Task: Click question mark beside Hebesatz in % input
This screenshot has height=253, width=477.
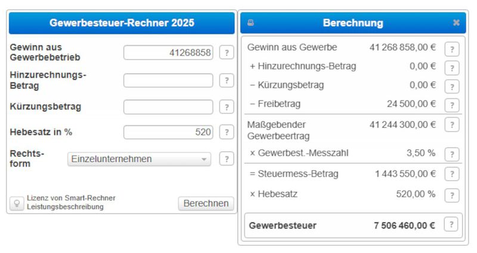Action: point(227,132)
